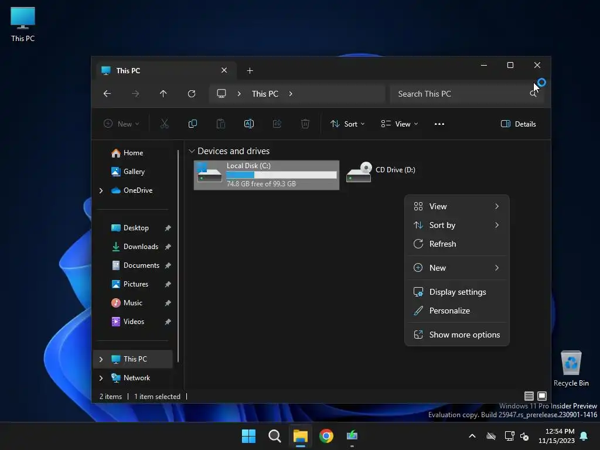The height and width of the screenshot is (450, 600).
Task: Toggle the Details pane
Action: click(x=518, y=124)
